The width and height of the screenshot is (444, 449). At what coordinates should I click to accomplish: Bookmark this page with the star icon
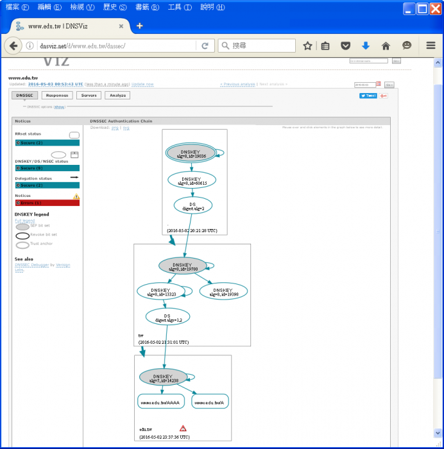point(307,46)
